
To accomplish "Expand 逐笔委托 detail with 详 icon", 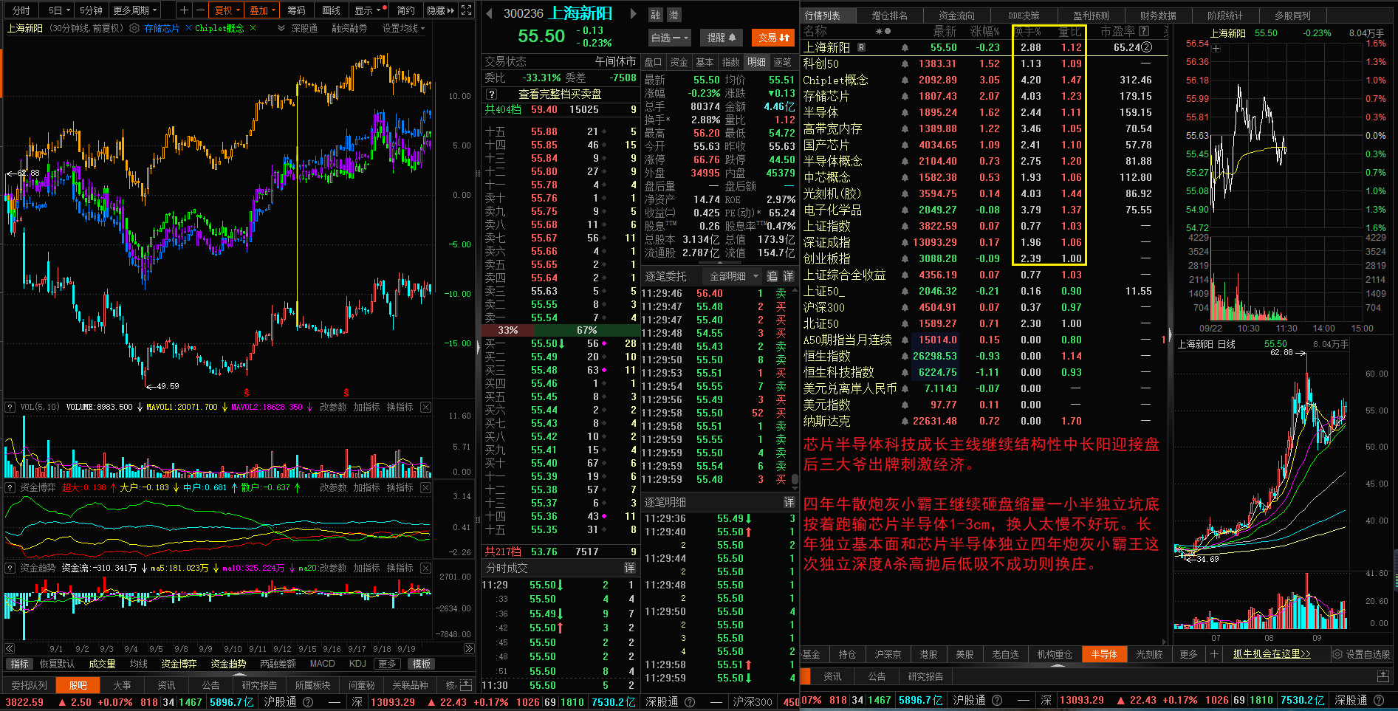I will (x=789, y=276).
